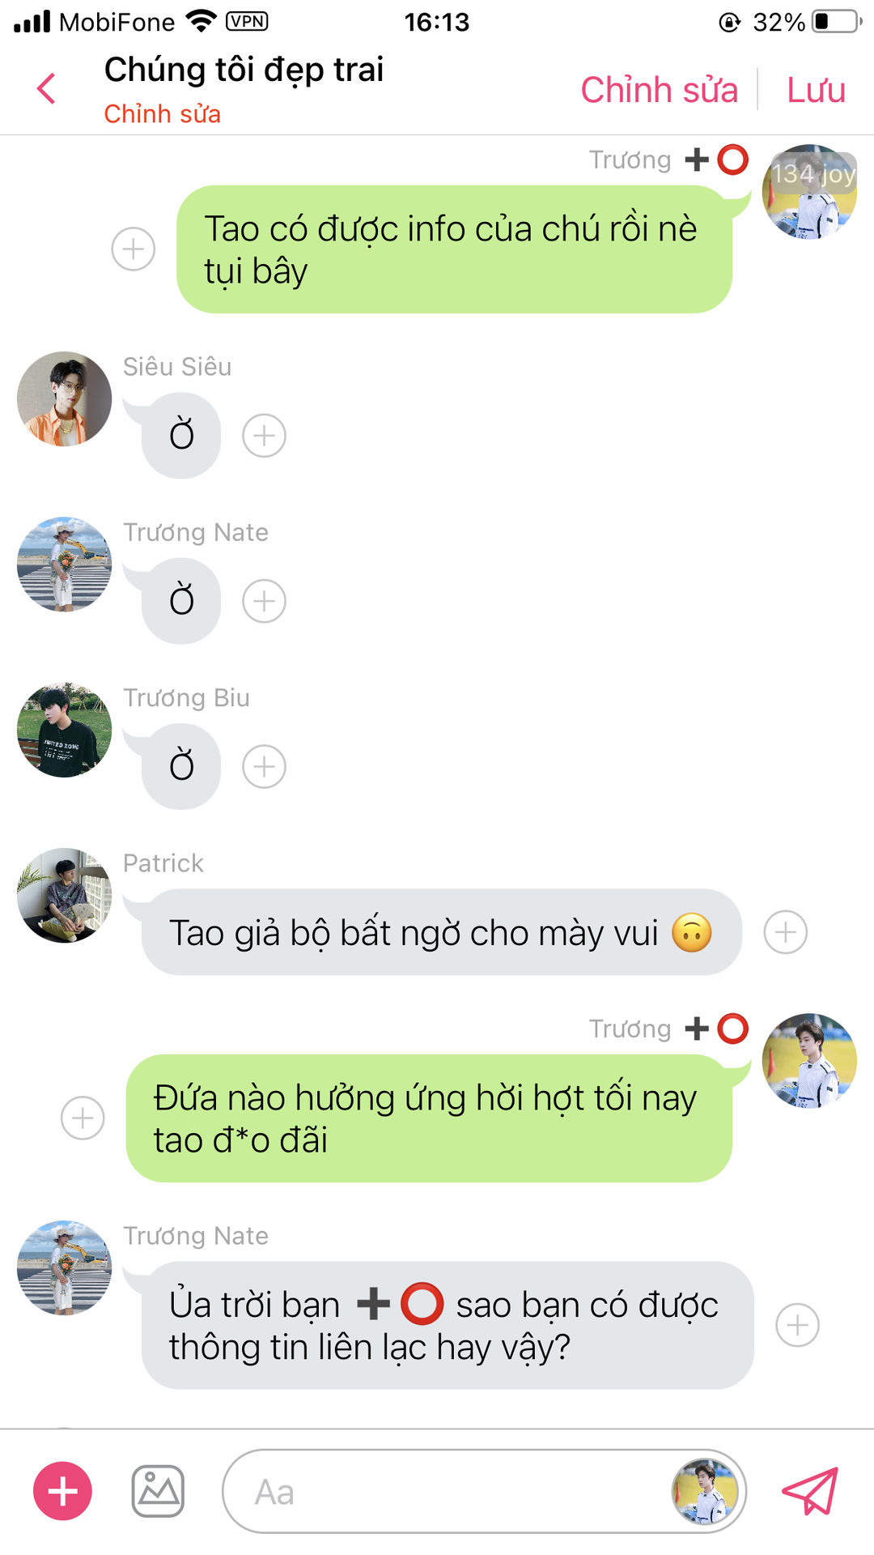This screenshot has height=1555, width=874.
Task: Open Patrick's profile avatar
Action: (x=65, y=895)
